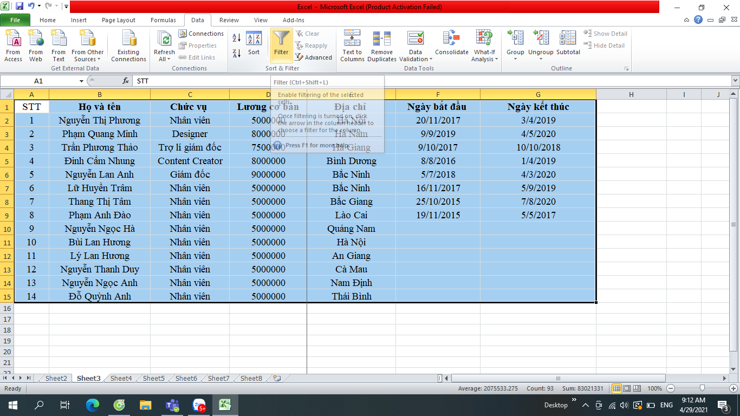
Task: Click the Data Validation icon
Action: tap(416, 39)
